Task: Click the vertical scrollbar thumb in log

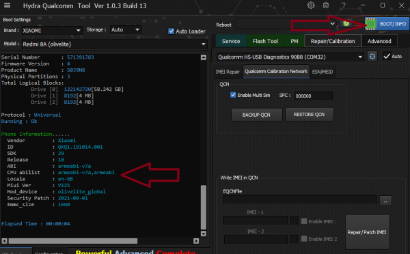Action: [x=204, y=206]
